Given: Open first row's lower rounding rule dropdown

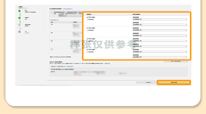Looking at the screenshot, I should coord(159,25).
